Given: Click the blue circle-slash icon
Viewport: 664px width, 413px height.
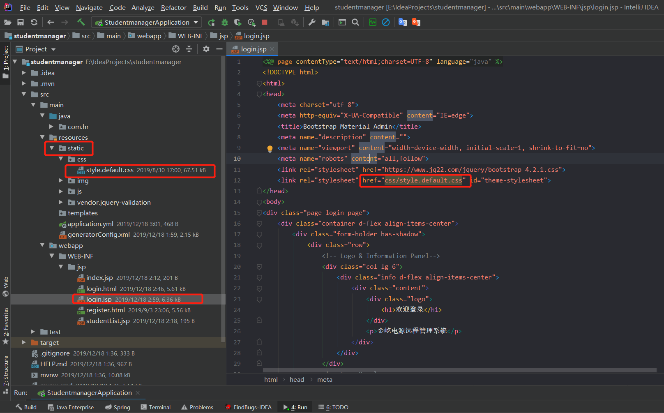Looking at the screenshot, I should [386, 22].
